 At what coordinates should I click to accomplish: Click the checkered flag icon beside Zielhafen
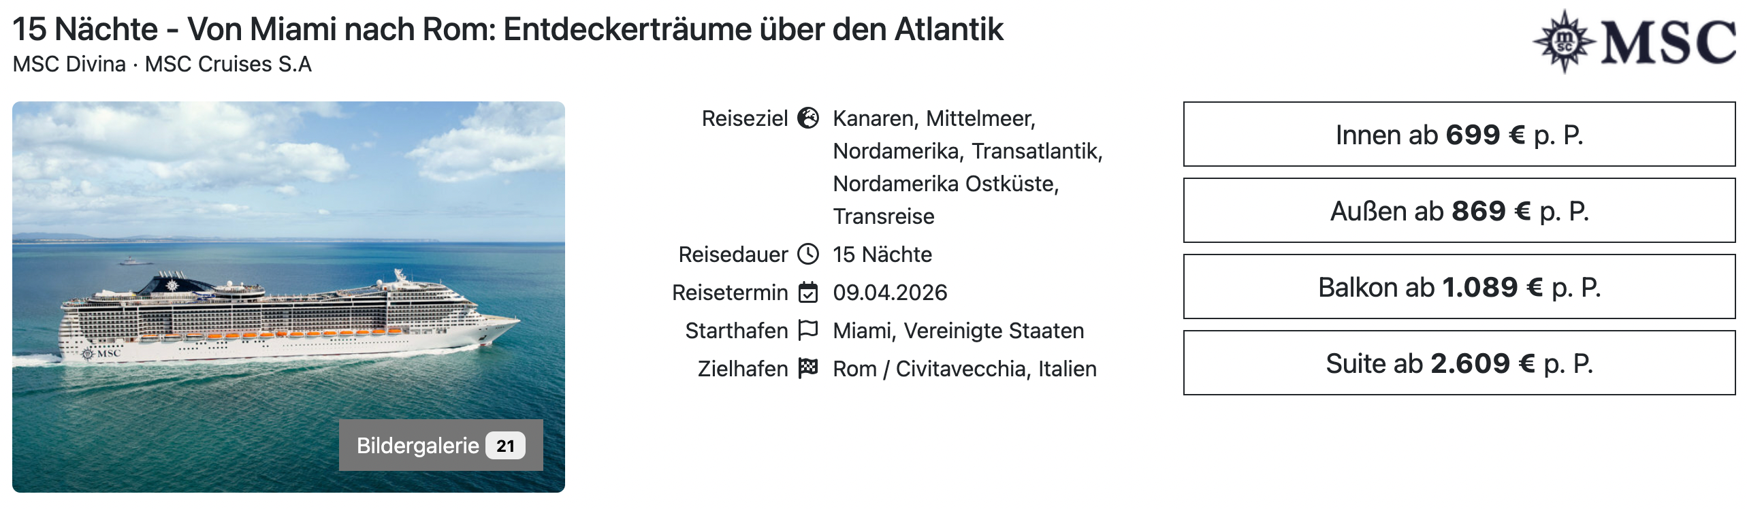tap(808, 368)
